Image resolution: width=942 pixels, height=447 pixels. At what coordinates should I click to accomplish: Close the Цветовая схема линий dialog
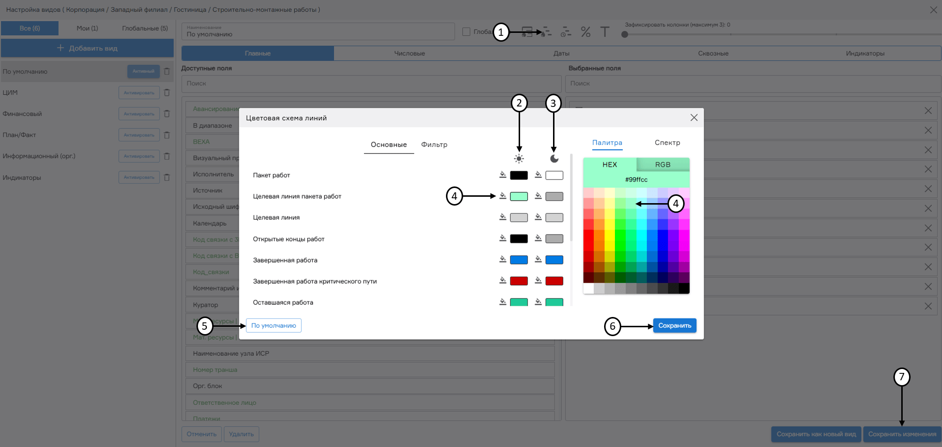click(x=693, y=118)
